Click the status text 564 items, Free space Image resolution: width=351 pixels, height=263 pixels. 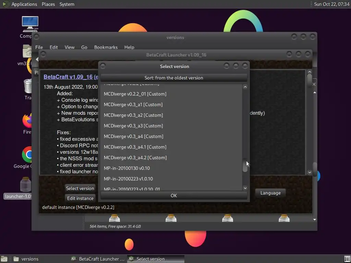click(115, 226)
